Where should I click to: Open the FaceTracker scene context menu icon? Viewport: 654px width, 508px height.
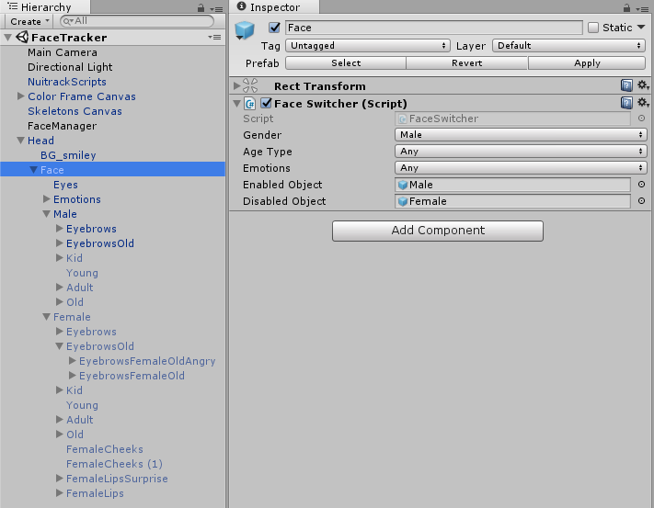tap(215, 37)
